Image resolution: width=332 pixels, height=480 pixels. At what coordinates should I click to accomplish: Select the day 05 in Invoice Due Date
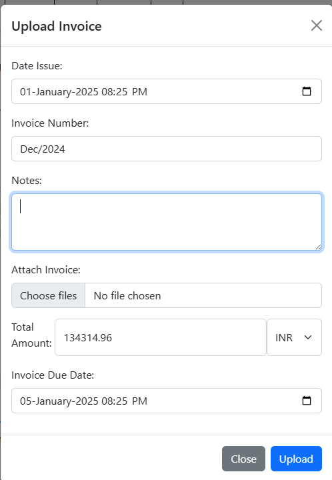[25, 401]
